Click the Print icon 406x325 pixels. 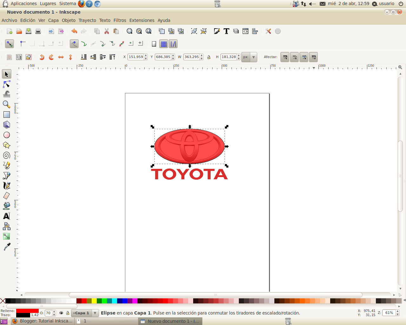pos(38,31)
